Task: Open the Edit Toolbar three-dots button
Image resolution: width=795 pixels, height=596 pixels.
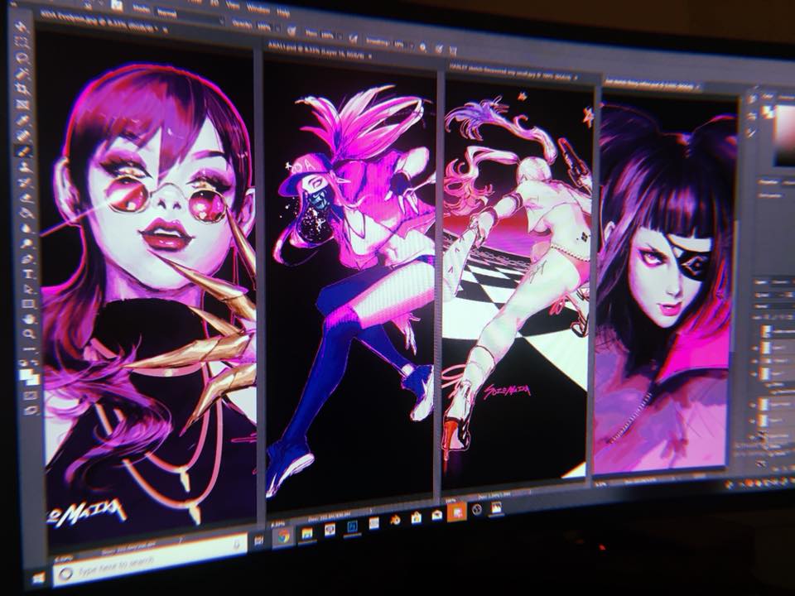Action: (31, 348)
